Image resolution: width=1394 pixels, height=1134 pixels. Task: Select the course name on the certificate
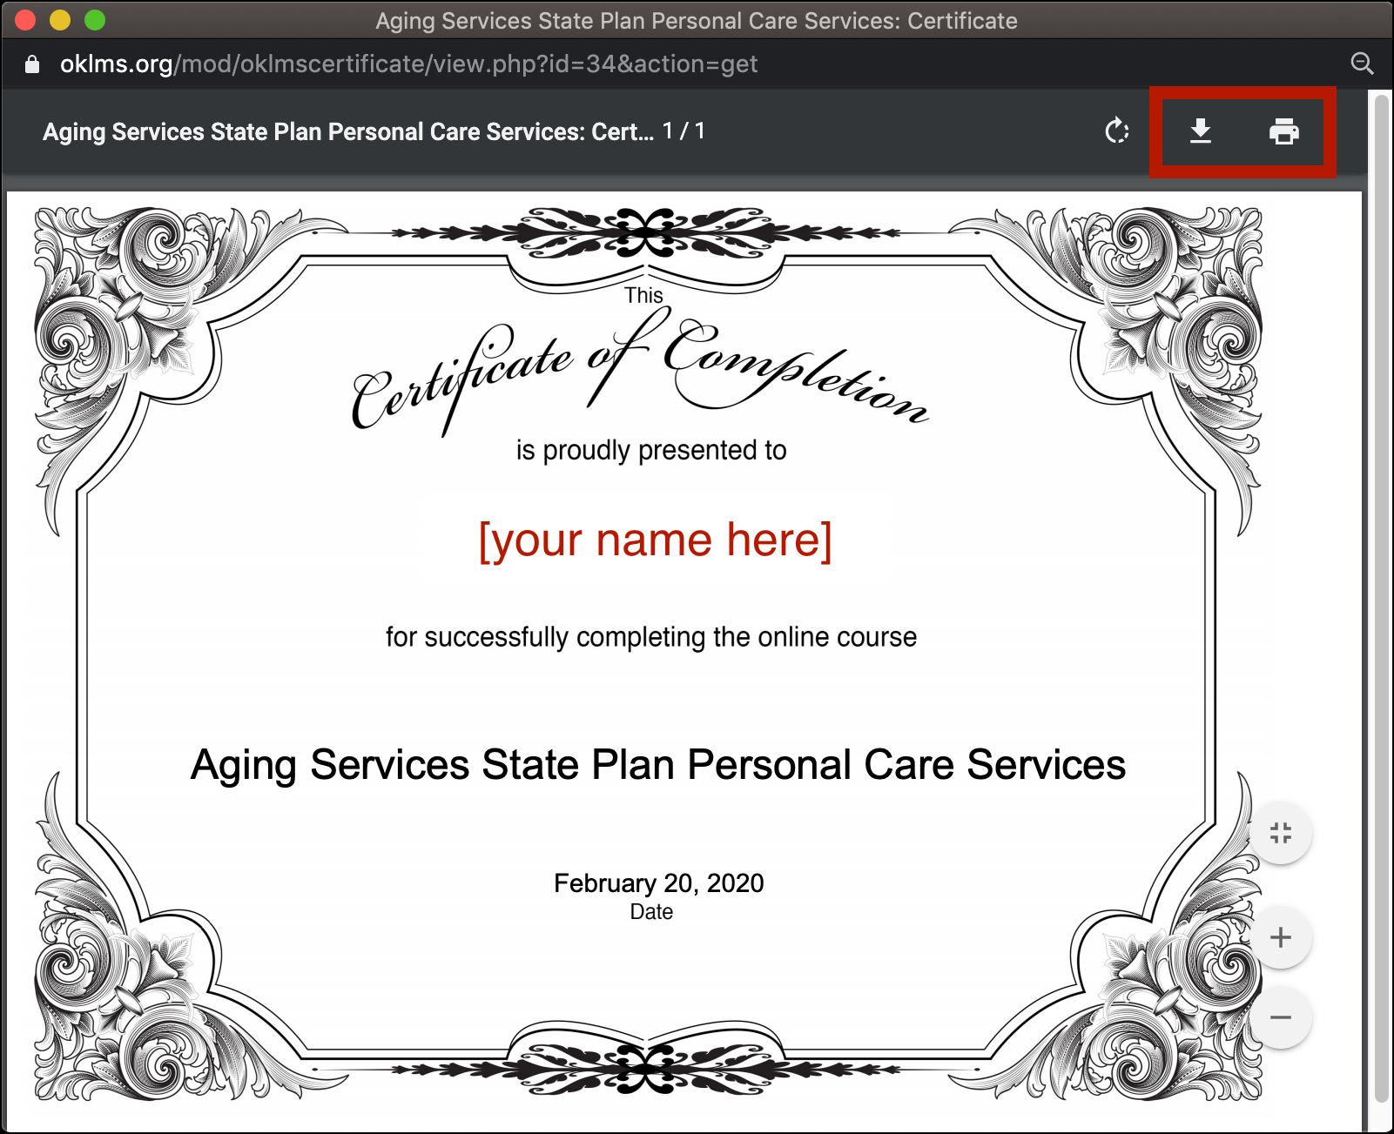[x=658, y=766]
